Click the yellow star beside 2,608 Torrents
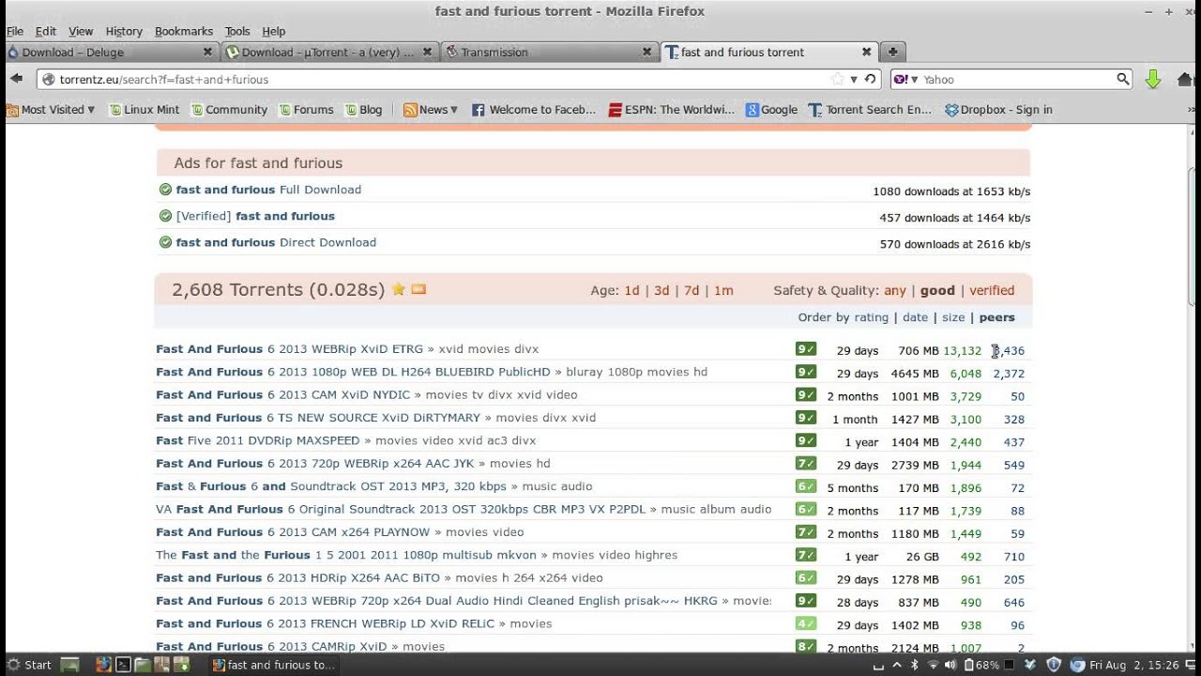This screenshot has width=1201, height=676. (x=399, y=289)
